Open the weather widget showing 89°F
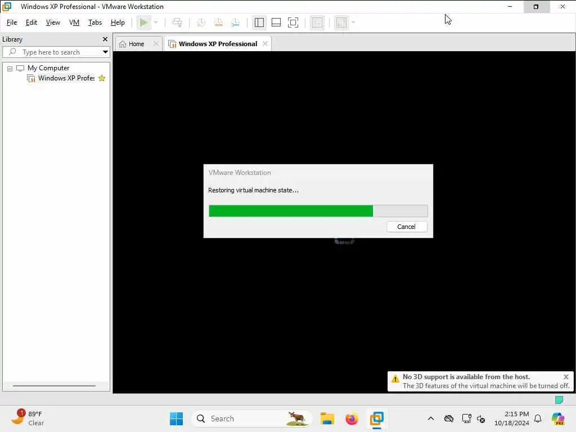 tap(28, 418)
